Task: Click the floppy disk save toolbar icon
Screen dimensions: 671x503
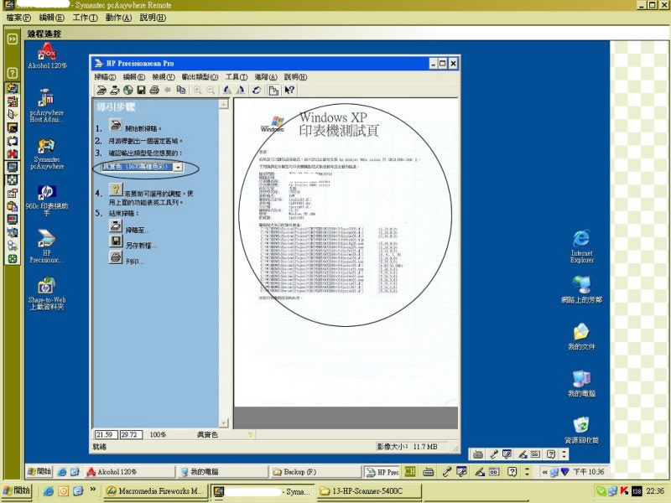Action: click(141, 91)
